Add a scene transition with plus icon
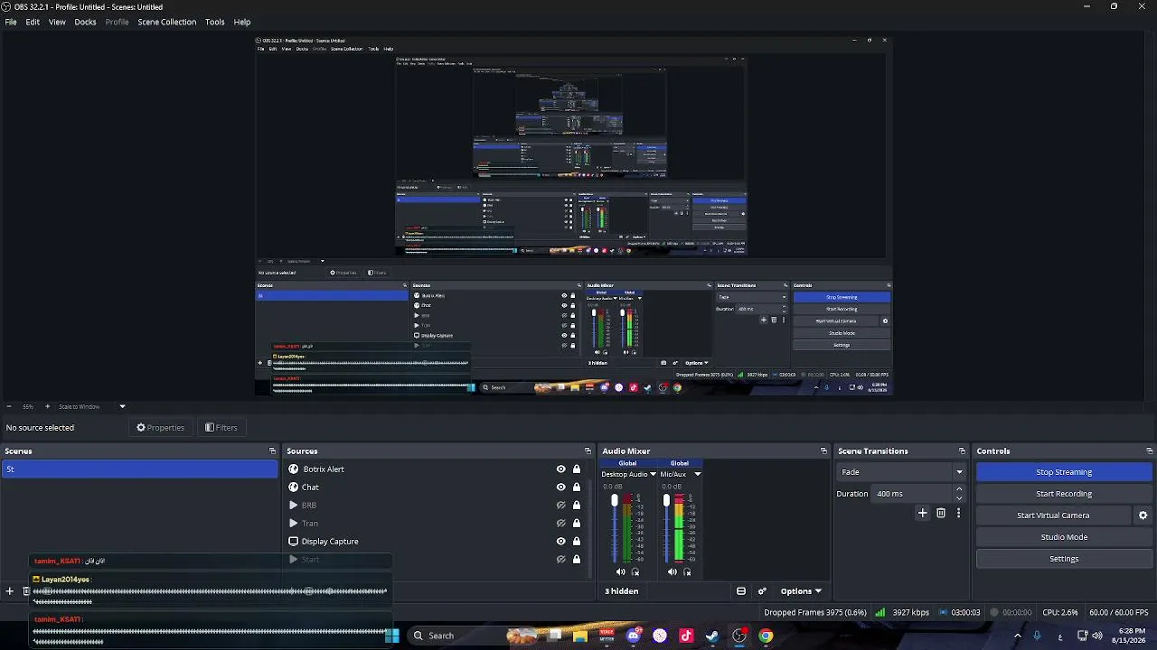This screenshot has height=650, width=1157. (x=922, y=513)
